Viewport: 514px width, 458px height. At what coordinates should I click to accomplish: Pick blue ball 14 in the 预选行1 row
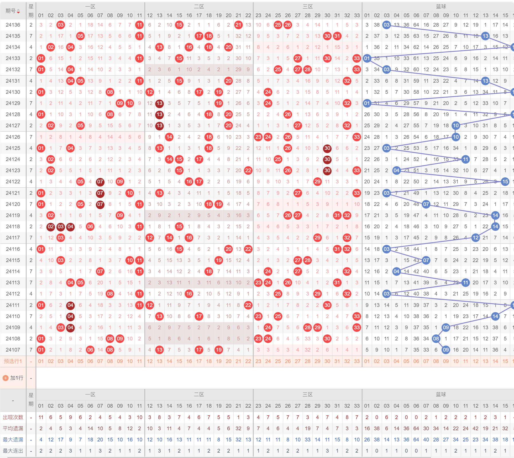pyautogui.click(x=495, y=361)
